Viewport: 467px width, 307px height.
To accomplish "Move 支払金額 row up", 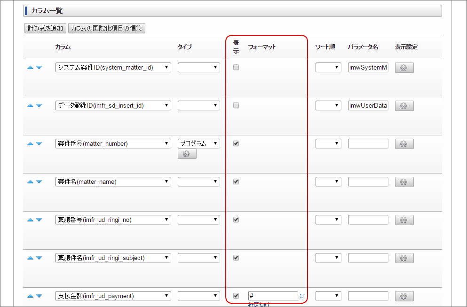I will point(30,296).
